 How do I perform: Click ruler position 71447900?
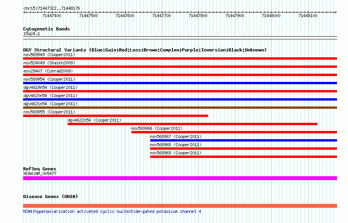[x=235, y=16]
